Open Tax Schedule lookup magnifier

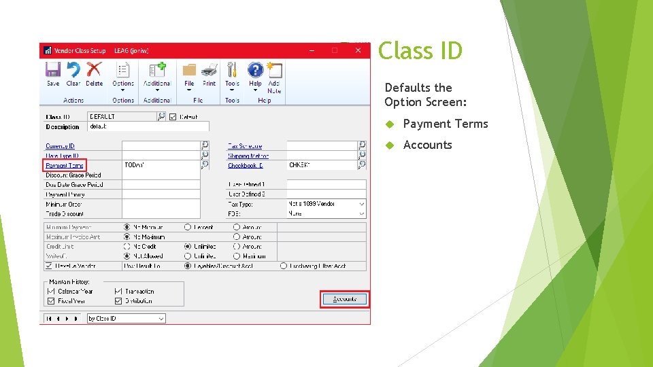tap(362, 145)
